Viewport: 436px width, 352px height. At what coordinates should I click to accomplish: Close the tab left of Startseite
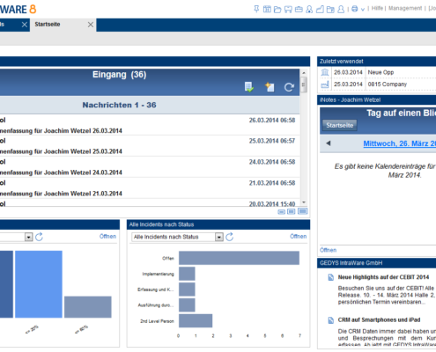coord(25,25)
